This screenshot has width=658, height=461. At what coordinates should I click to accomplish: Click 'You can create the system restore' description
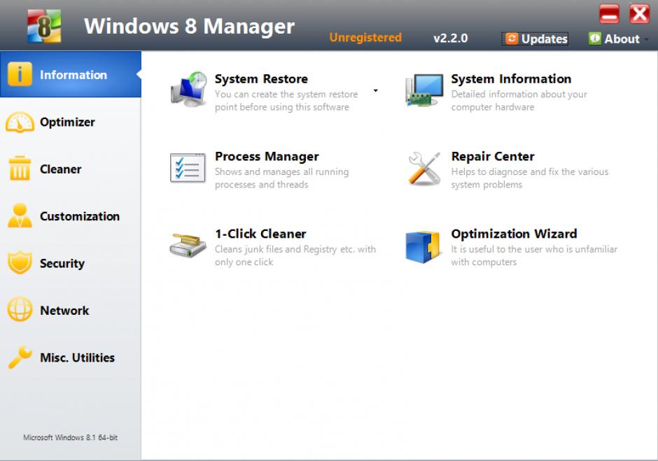tap(286, 101)
